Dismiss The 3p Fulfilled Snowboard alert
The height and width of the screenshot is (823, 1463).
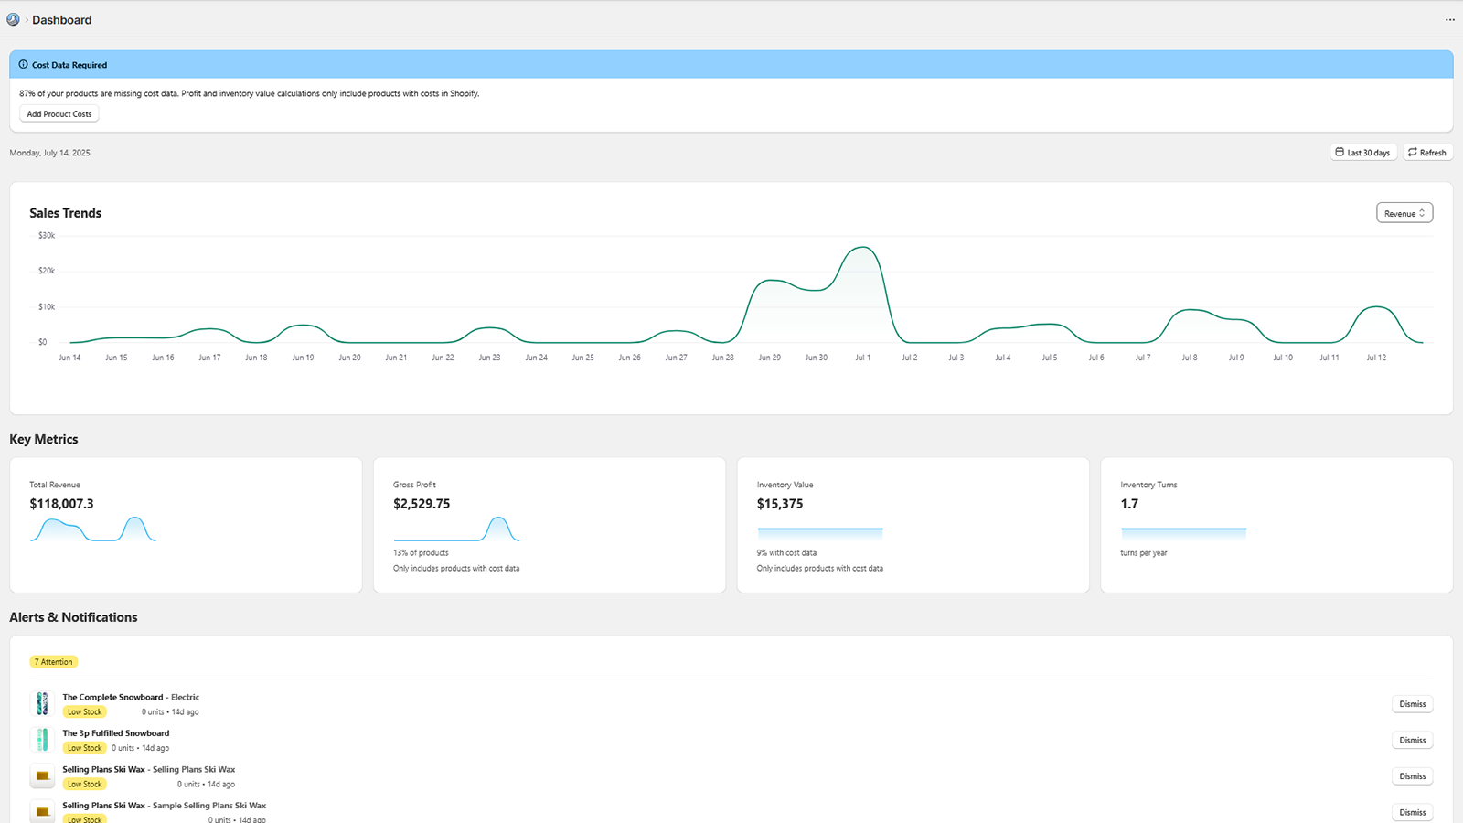tap(1412, 740)
